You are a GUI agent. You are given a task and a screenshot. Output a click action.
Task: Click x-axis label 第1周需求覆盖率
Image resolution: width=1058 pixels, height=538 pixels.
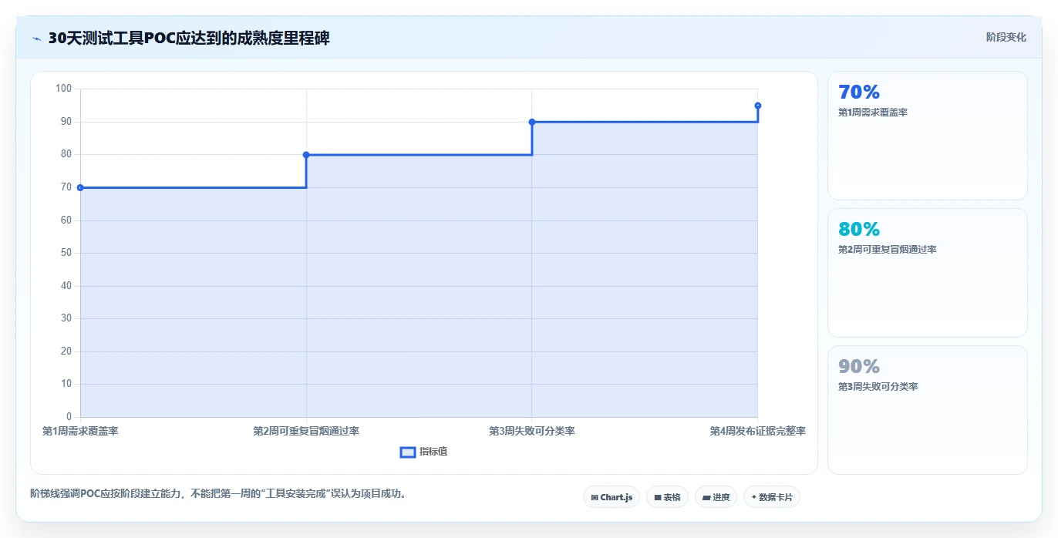[80, 431]
